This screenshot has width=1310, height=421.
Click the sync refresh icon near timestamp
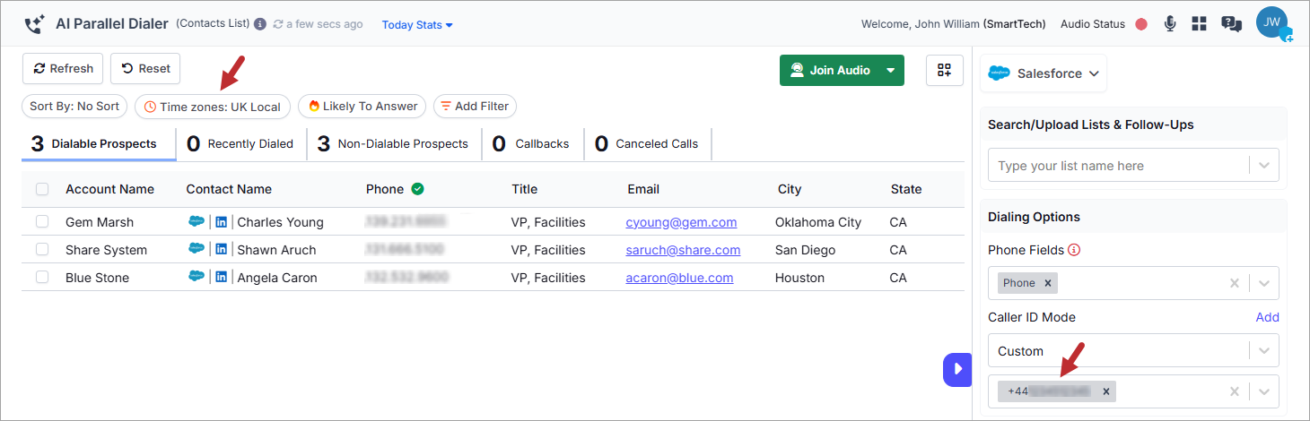point(278,24)
